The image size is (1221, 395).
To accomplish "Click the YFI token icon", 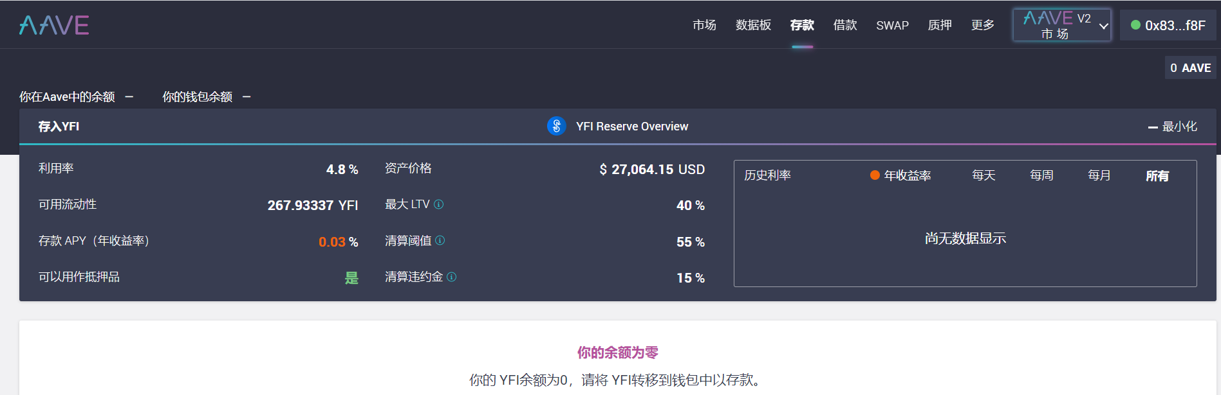I will click(x=556, y=126).
